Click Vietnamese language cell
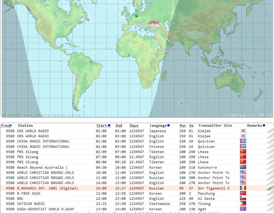Viewport: 274px width, 213px height. tap(159, 204)
